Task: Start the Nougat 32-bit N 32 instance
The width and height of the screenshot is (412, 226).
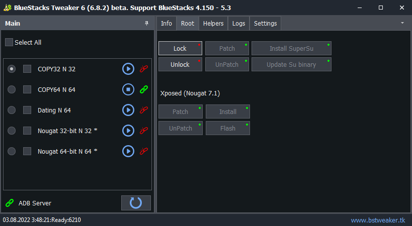Action: [x=128, y=131]
